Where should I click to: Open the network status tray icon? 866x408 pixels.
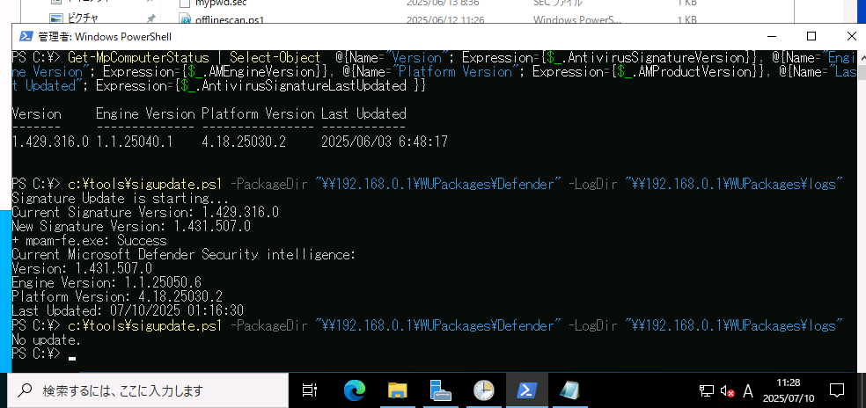(x=707, y=391)
